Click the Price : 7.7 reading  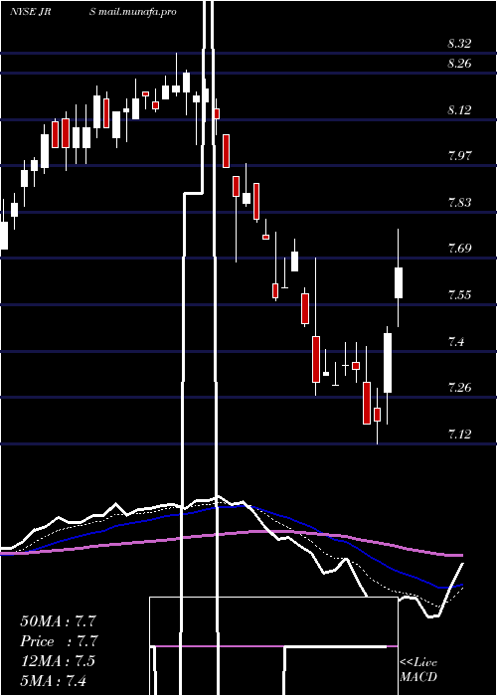click(x=59, y=641)
